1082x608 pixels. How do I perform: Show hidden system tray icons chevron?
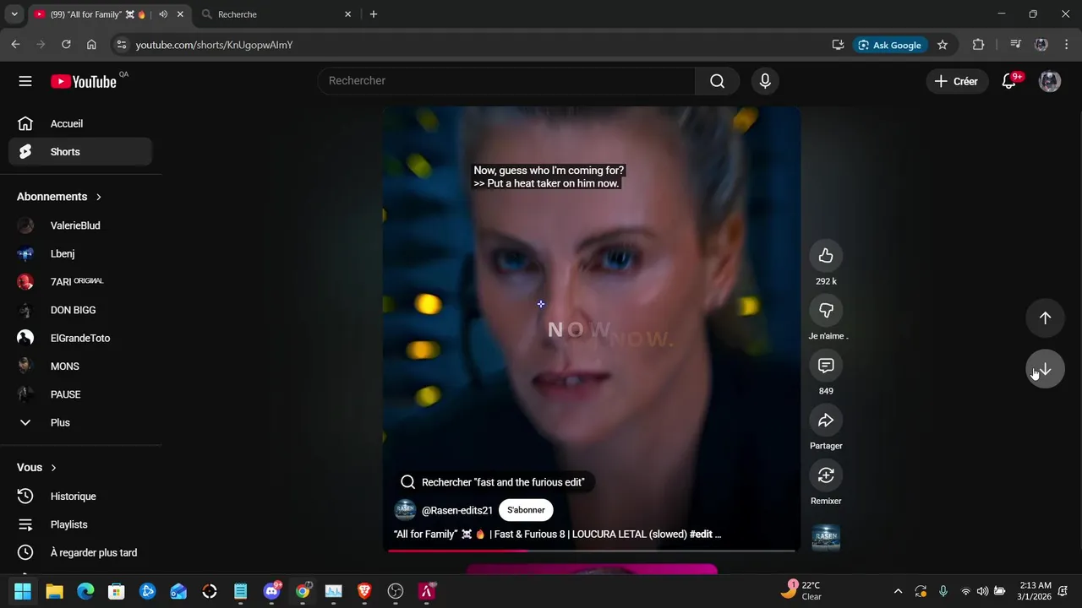(898, 591)
